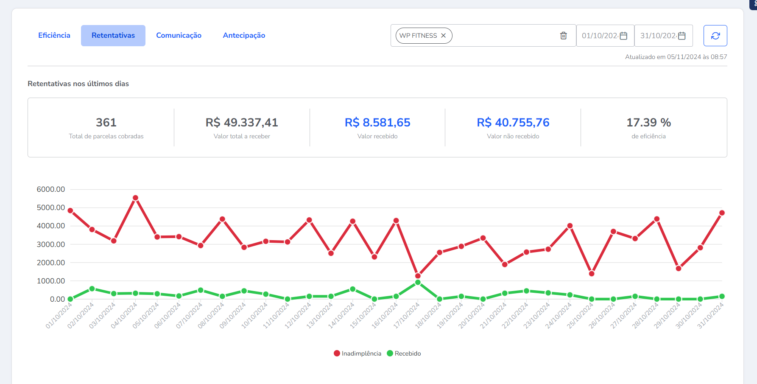This screenshot has width=757, height=384.
Task: Open the company filter dropdown field
Action: click(x=505, y=36)
